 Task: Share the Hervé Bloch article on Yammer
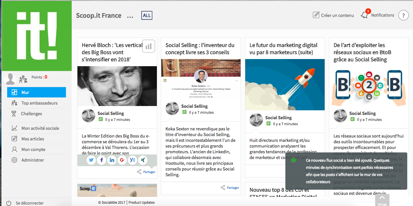pyautogui.click(x=133, y=160)
